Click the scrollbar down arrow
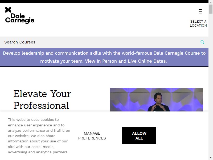Screen dimensions: 213x160 (x=211, y=158)
